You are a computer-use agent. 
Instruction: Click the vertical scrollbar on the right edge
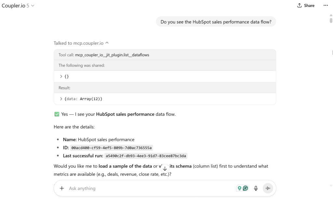point(331,20)
